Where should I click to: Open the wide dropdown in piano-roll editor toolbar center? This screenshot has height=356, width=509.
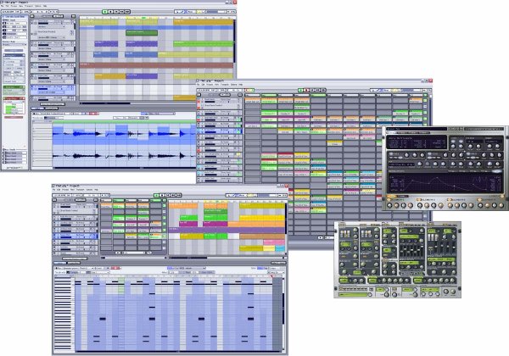click(187, 268)
